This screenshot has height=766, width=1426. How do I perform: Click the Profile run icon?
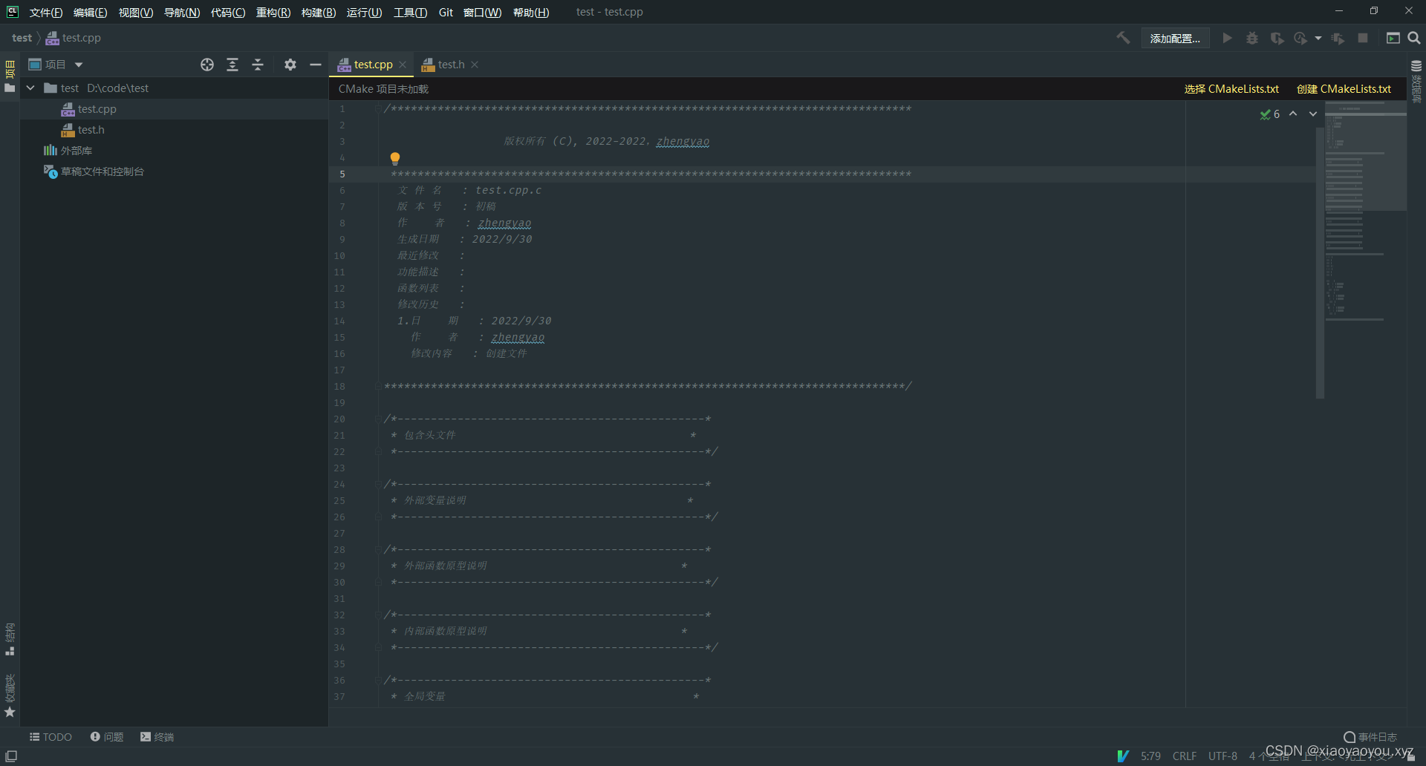pos(1300,38)
